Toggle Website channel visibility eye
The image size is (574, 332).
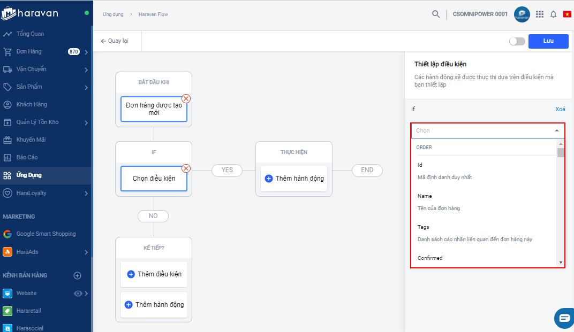(x=78, y=294)
